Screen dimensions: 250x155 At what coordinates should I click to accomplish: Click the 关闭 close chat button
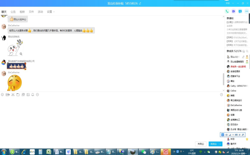[201, 144]
